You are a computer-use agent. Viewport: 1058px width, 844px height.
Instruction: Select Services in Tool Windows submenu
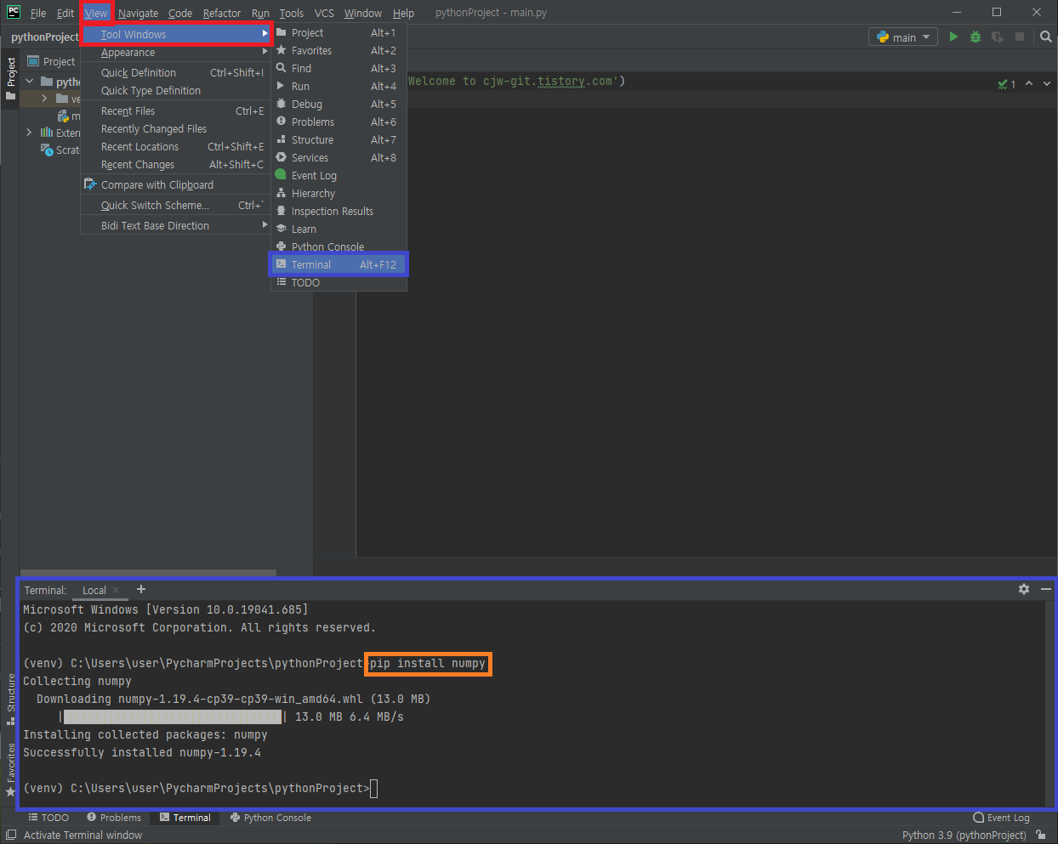[x=338, y=158]
